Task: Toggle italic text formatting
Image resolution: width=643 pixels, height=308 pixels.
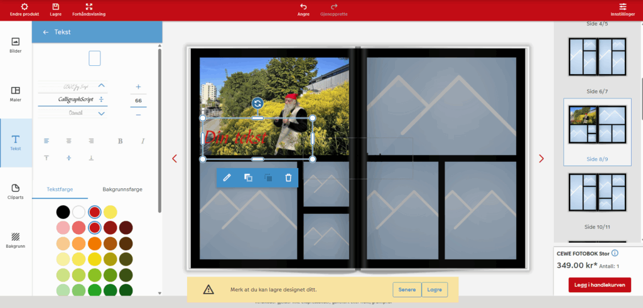Action: [143, 141]
